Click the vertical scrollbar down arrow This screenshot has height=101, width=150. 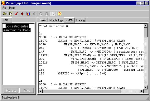145,87
